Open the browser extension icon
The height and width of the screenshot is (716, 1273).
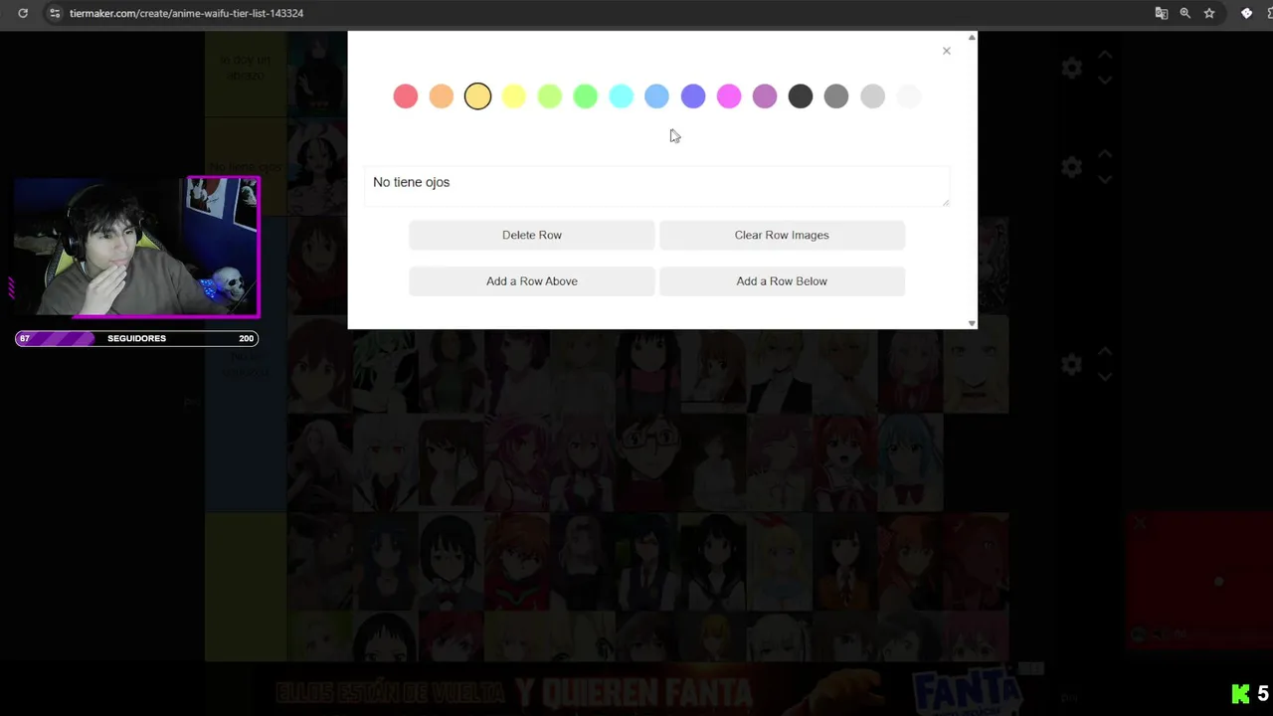tap(1246, 13)
